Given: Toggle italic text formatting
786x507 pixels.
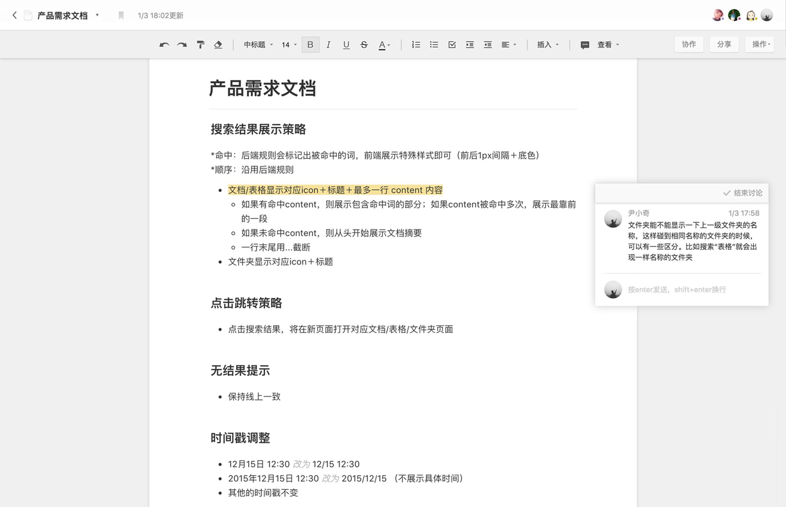Looking at the screenshot, I should click(x=328, y=45).
